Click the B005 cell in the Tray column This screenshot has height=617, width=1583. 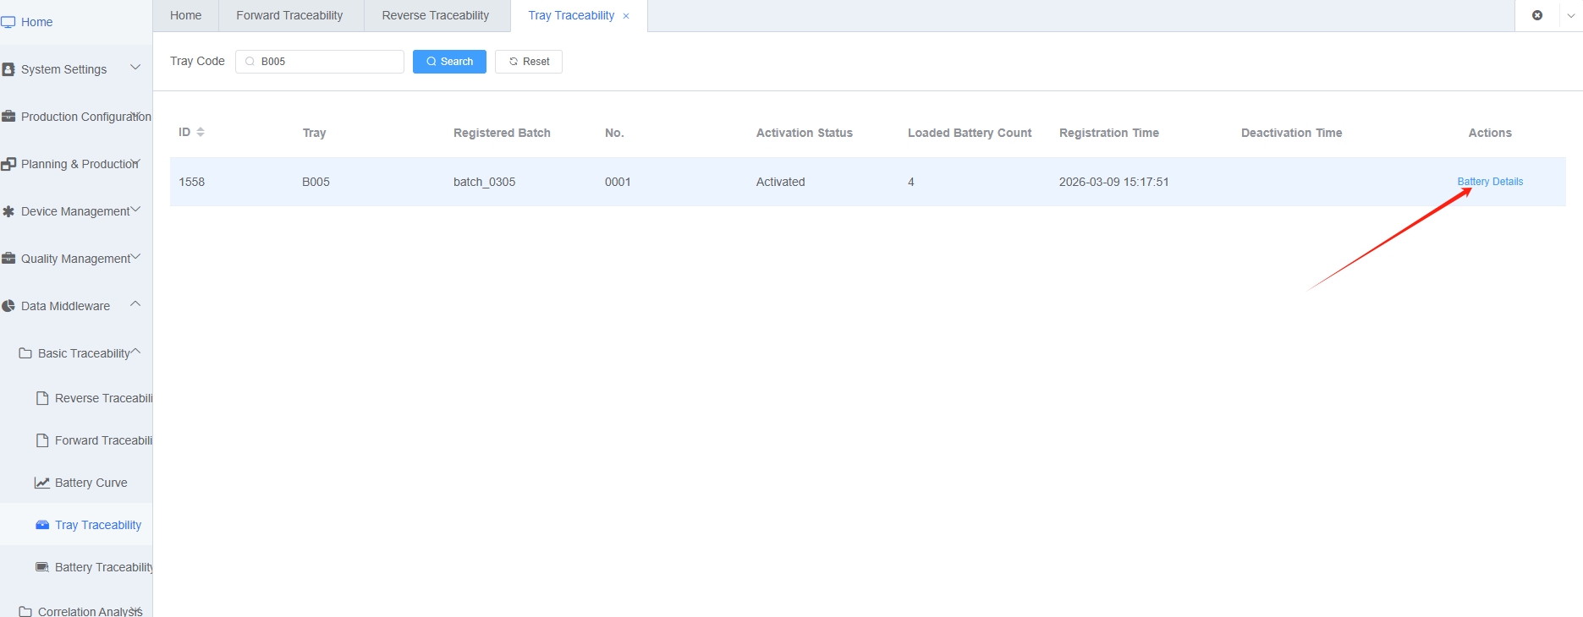(316, 182)
